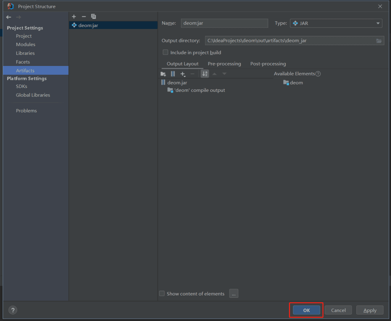This screenshot has height=321, width=391.
Task: Go back with the left arrow icon
Action: 9,17
